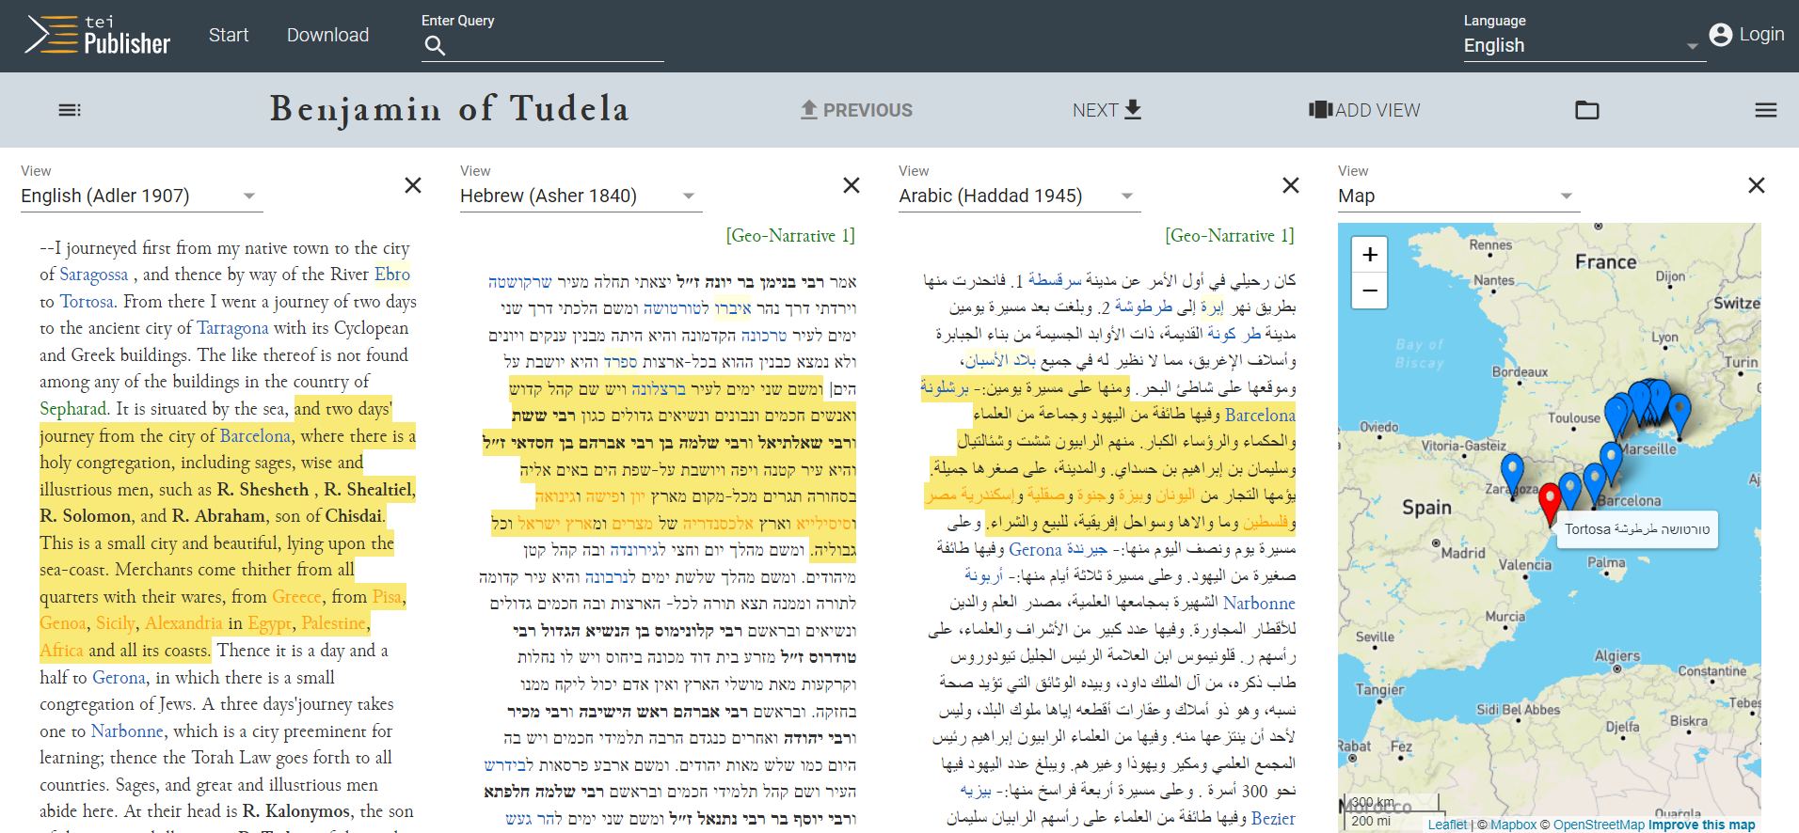The image size is (1799, 833).
Task: Click the Login link
Action: [x=1761, y=35]
